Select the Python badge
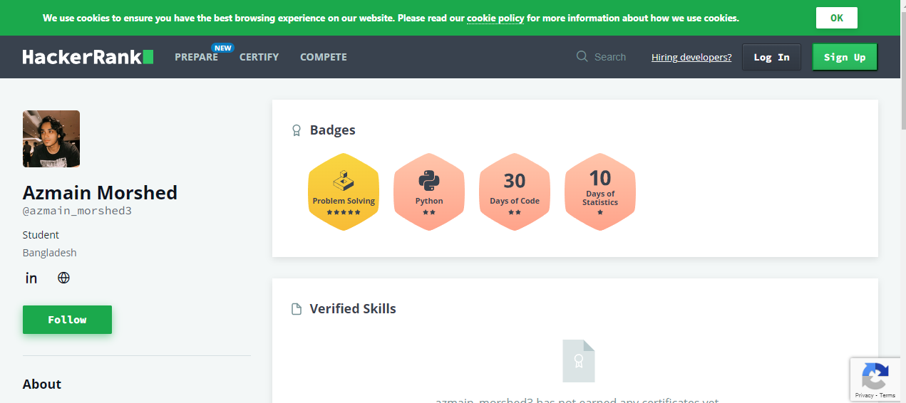 (x=429, y=192)
